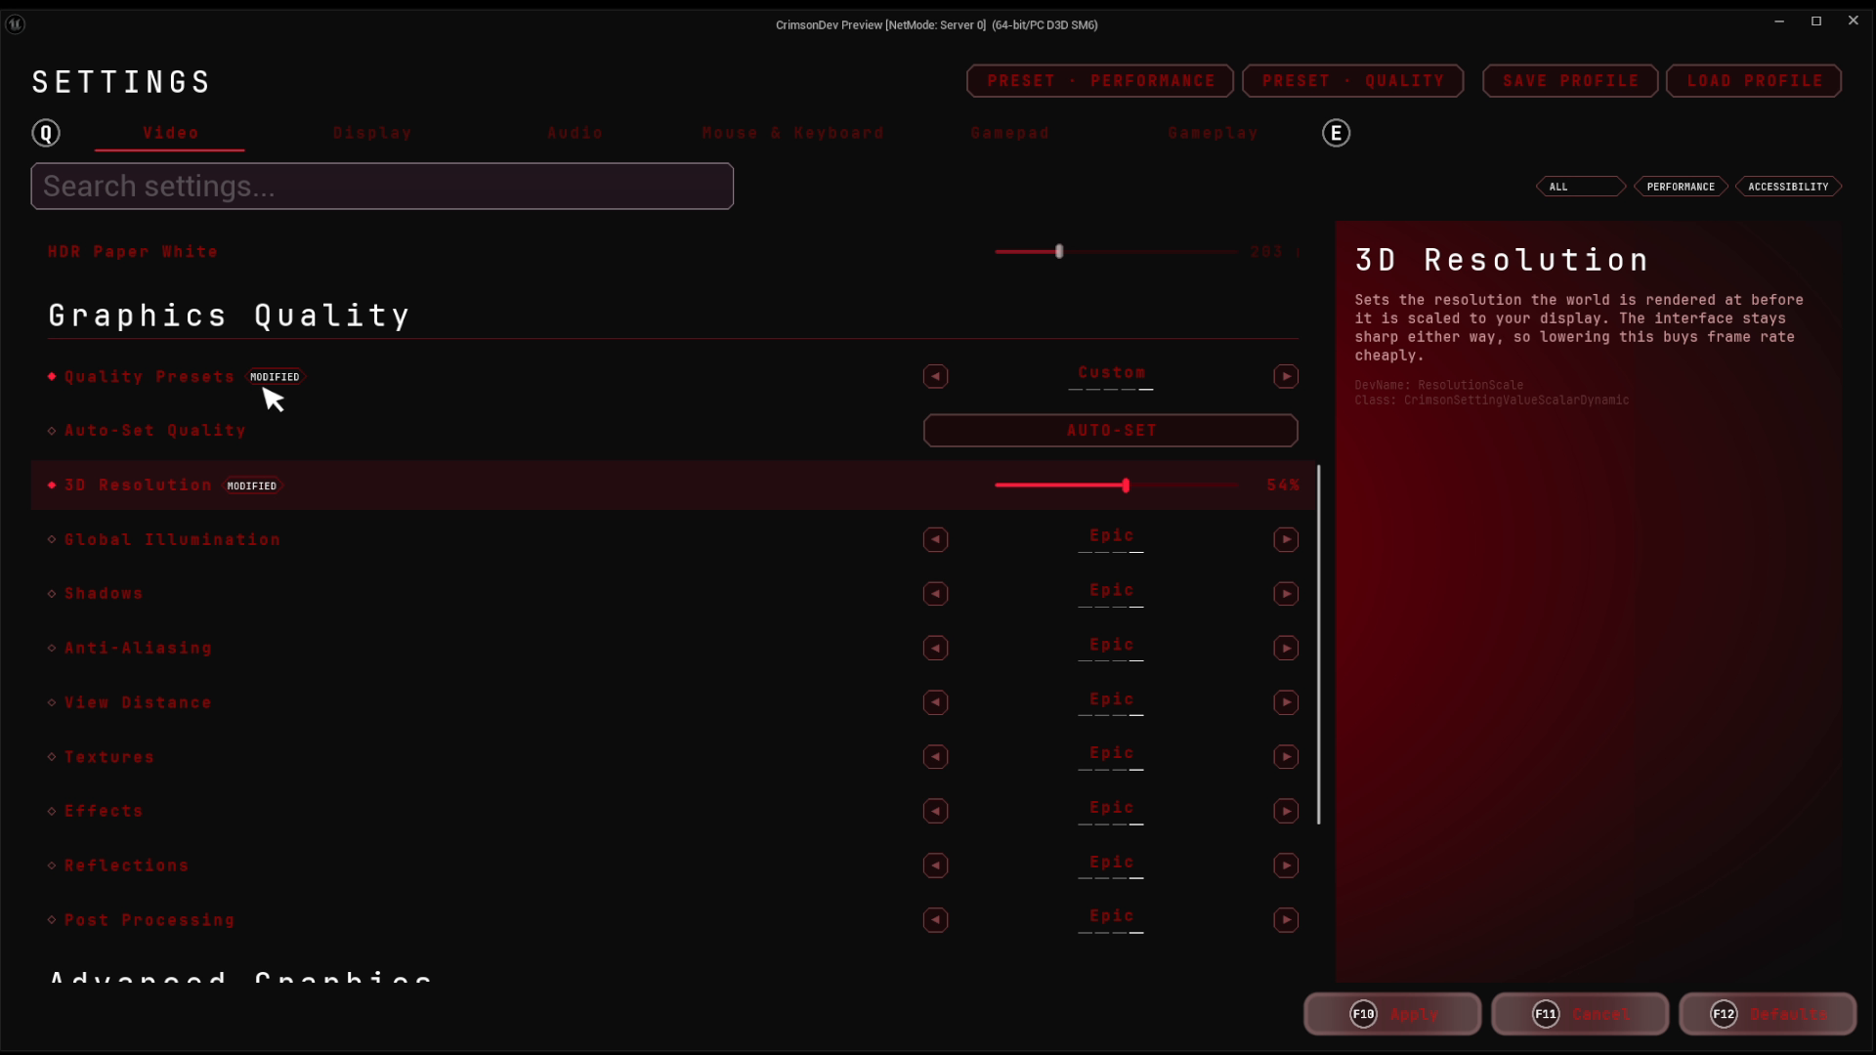Click the Post Processing Epic value
Image resolution: width=1876 pixels, height=1055 pixels.
(1111, 916)
